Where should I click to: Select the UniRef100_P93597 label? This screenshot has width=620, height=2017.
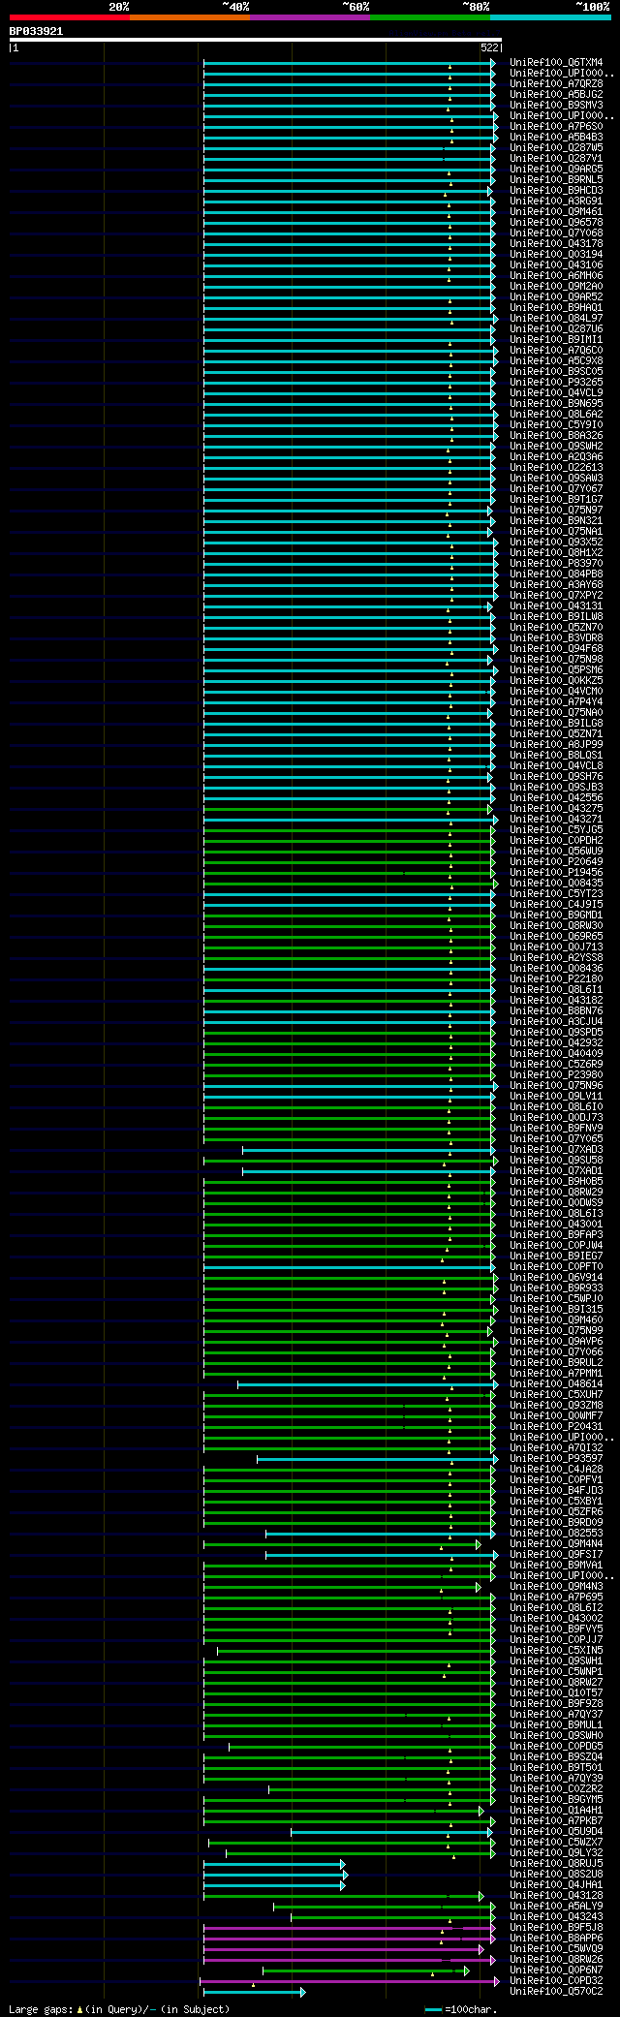pos(556,1459)
